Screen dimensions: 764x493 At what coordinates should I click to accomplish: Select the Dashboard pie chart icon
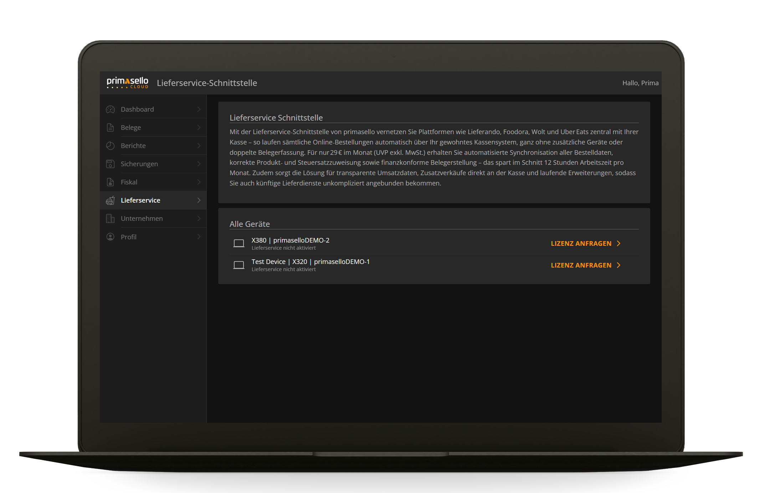[110, 109]
